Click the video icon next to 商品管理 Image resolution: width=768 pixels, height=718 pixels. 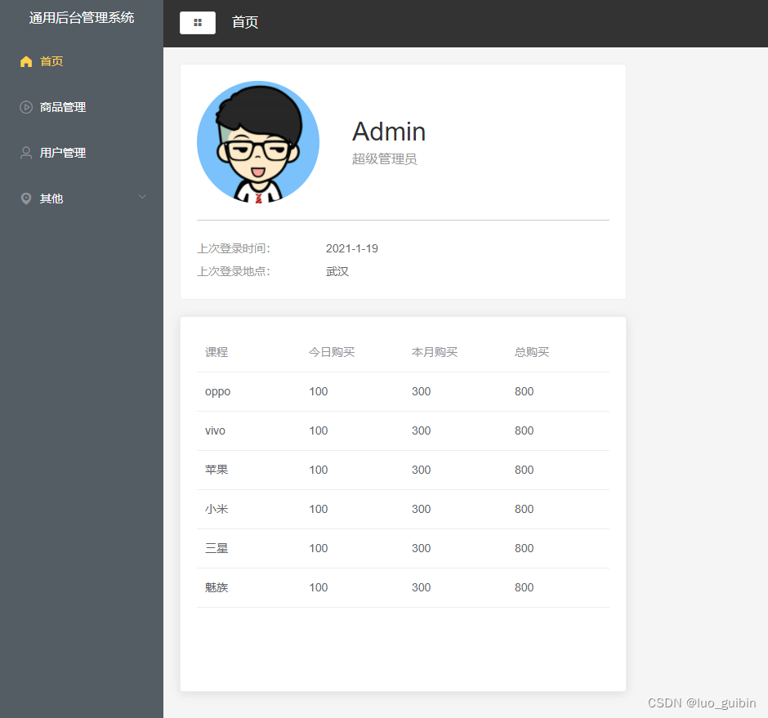click(25, 107)
